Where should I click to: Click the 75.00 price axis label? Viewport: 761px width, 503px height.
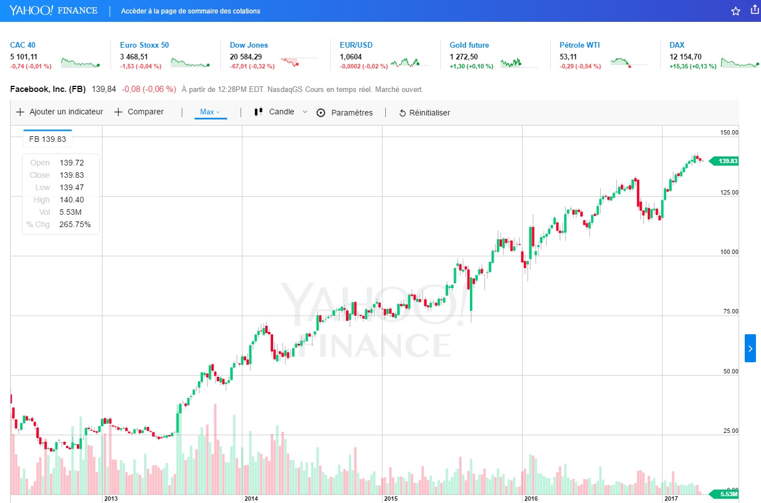click(731, 311)
